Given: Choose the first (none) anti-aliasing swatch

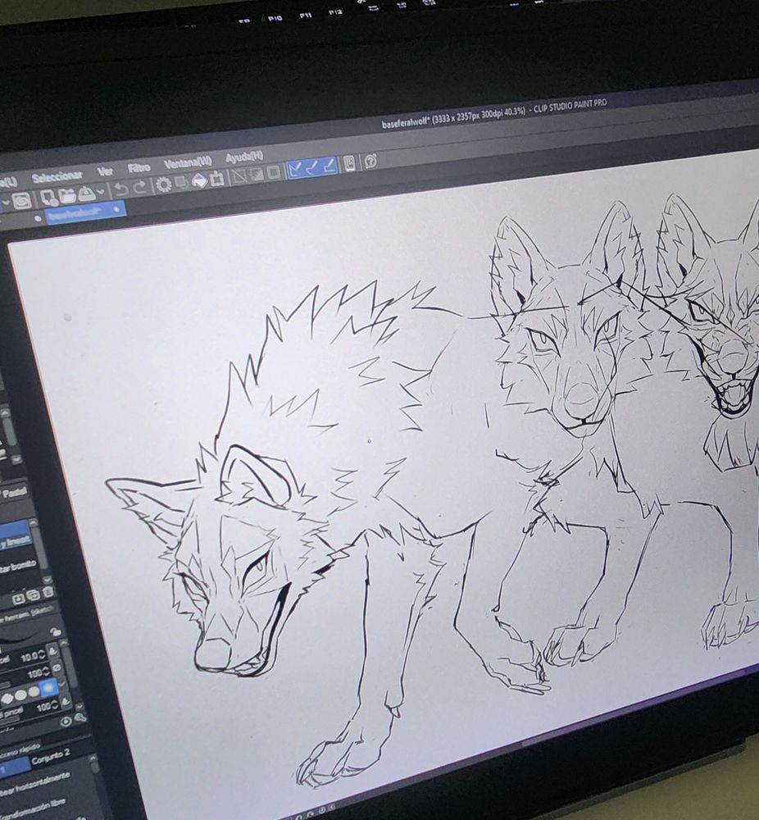Looking at the screenshot, I should coord(7,699).
